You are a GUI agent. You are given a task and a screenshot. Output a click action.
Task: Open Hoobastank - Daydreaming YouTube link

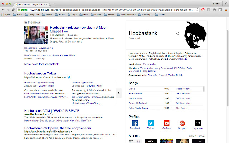point(38,48)
